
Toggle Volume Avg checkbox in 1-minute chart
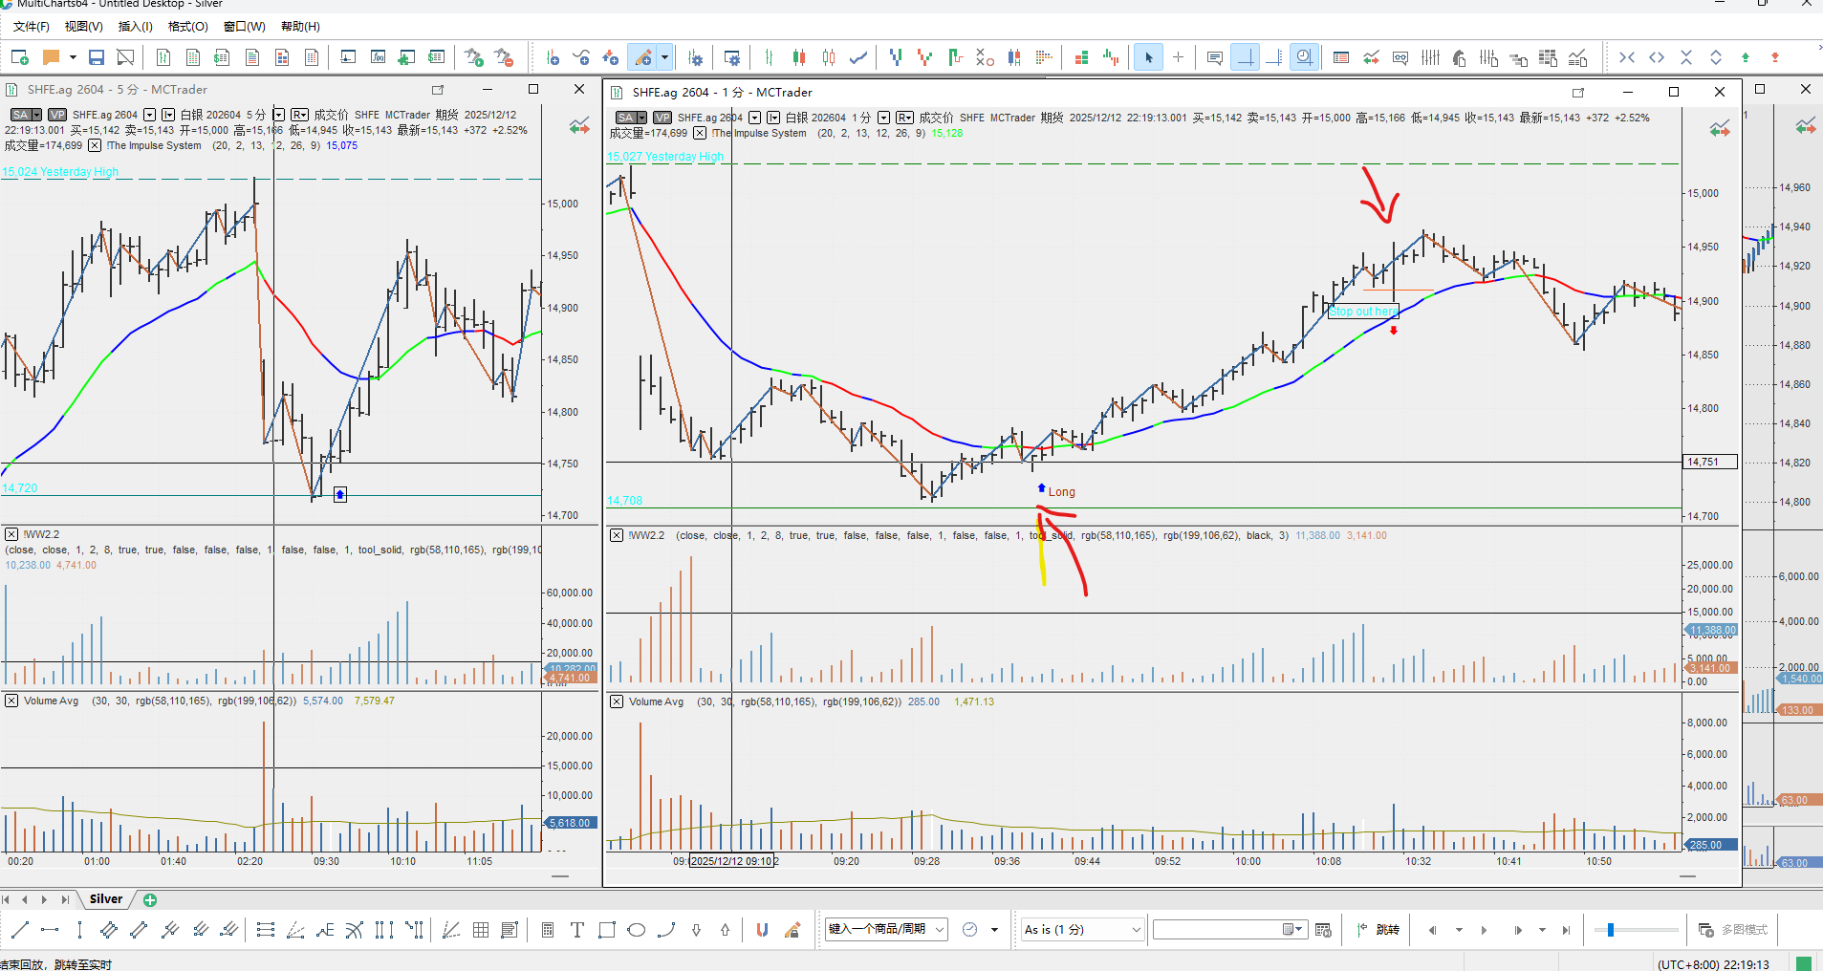(617, 701)
